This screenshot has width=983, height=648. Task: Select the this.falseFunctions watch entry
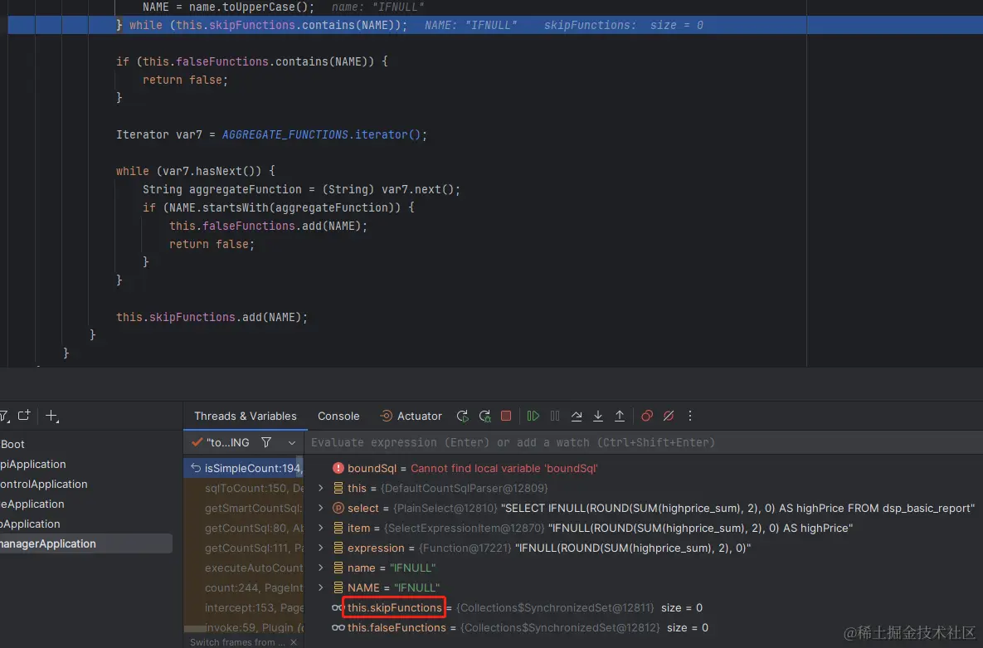coord(397,627)
